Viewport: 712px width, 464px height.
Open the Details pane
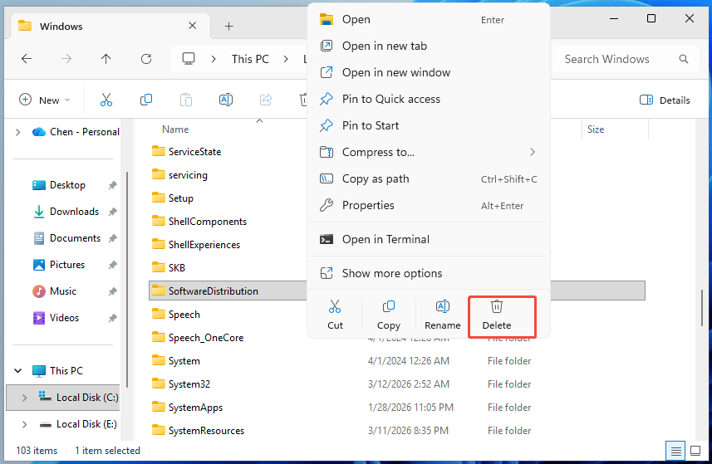point(665,100)
